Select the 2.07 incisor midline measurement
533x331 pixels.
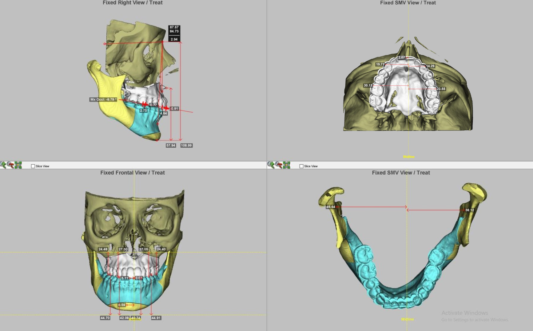point(402,58)
